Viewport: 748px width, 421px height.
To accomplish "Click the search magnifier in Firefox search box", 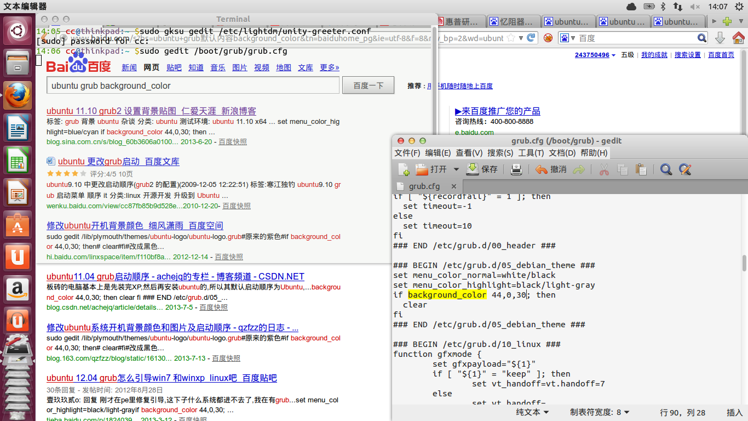I will tap(702, 38).
